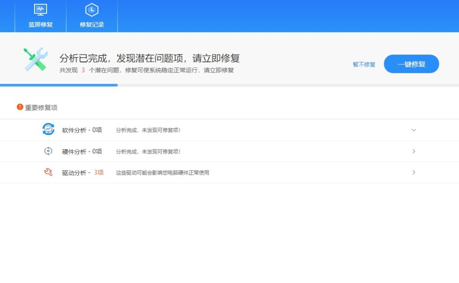Select the 软件分析 - 0项 title text
Screen dimensions: 459x283
[82, 130]
